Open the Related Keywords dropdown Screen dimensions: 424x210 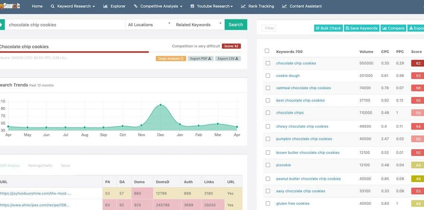(199, 25)
